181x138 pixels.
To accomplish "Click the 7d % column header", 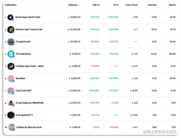I will [x=116, y=5].
